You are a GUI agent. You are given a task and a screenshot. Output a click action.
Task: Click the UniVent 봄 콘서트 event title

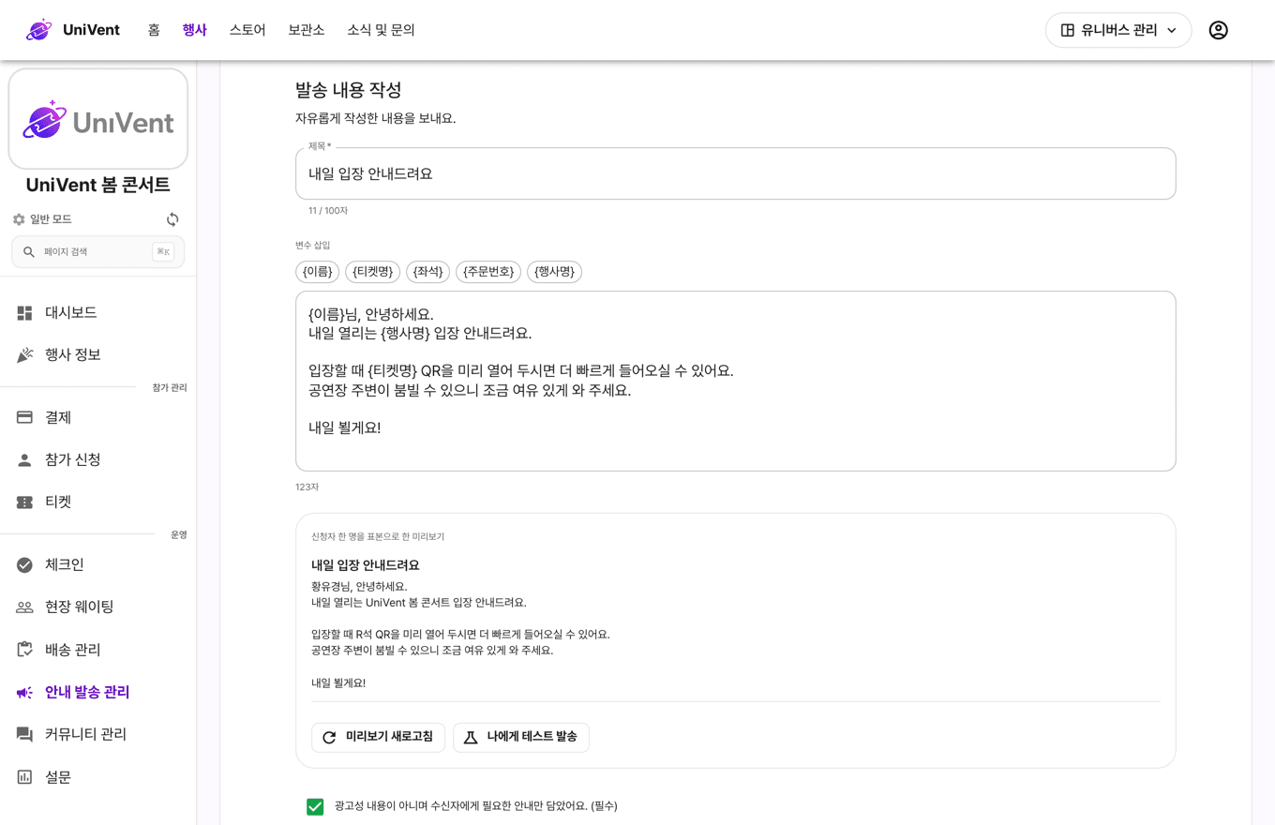click(98, 185)
